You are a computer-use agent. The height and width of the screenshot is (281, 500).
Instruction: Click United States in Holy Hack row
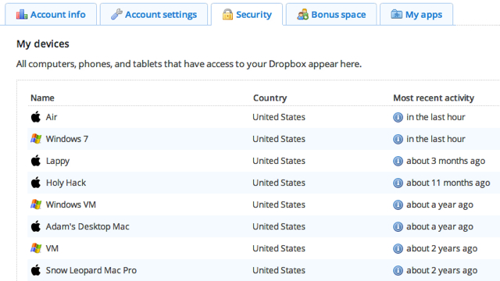tap(279, 183)
